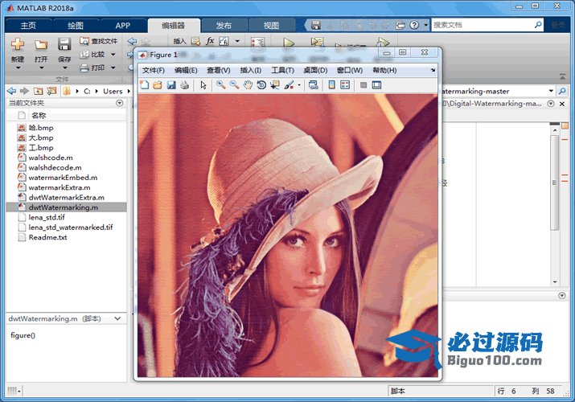Image resolution: width=575 pixels, height=402 pixels.
Task: Click the fx function browser icon
Action: (x=210, y=41)
